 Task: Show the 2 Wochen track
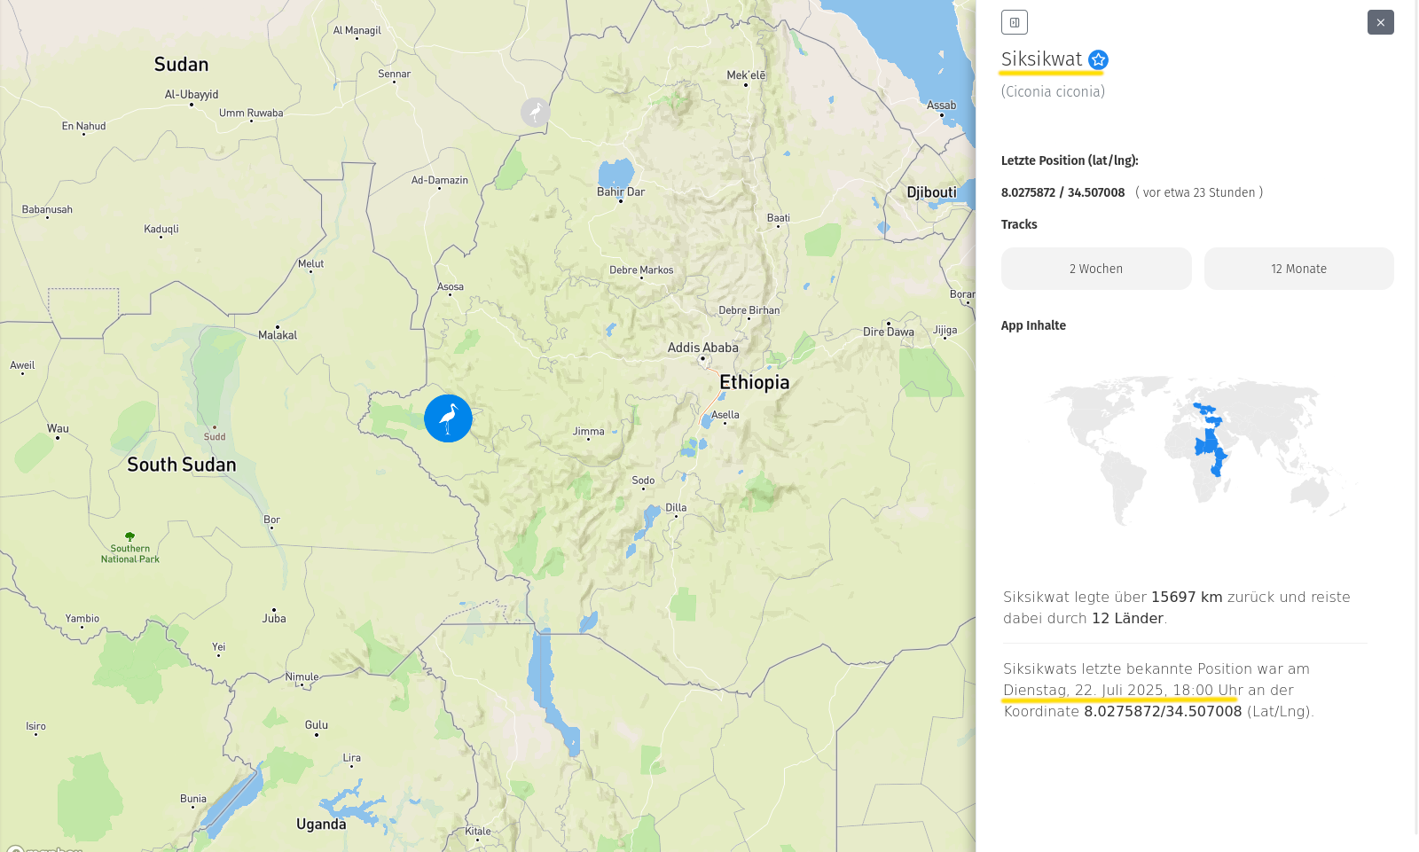[x=1095, y=269]
